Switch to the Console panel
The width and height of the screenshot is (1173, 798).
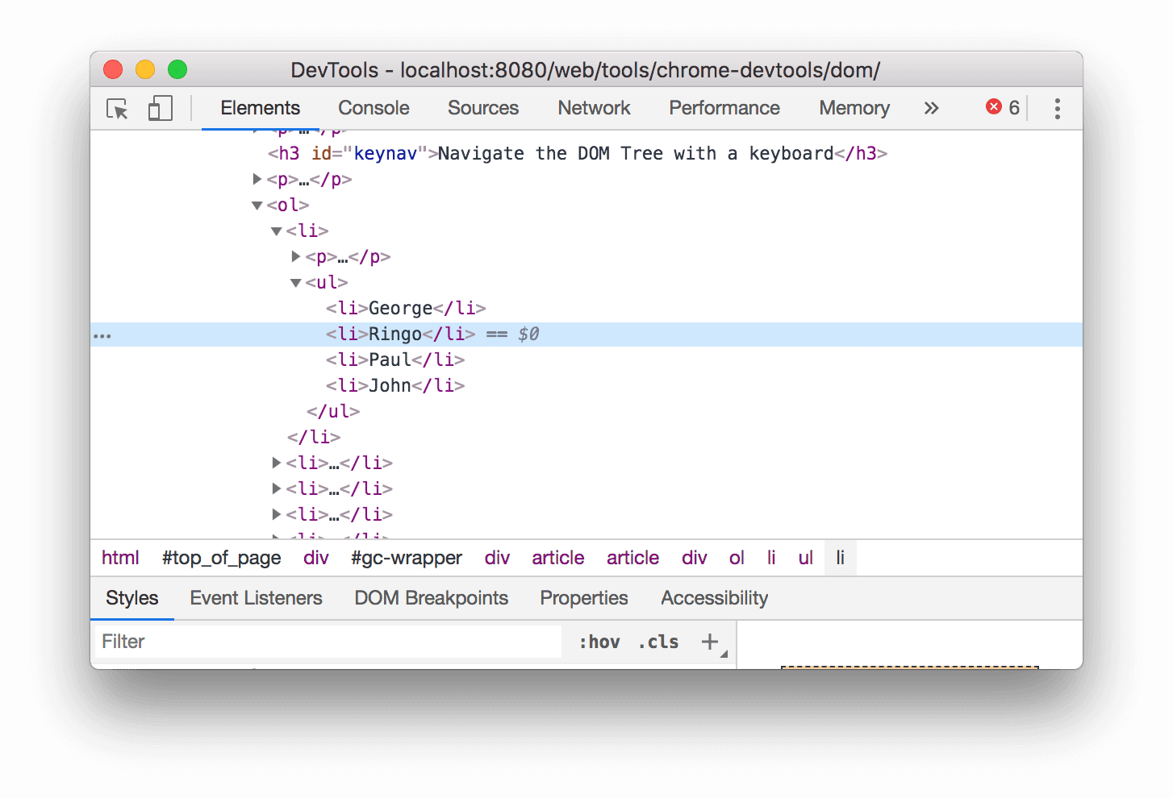click(x=374, y=107)
